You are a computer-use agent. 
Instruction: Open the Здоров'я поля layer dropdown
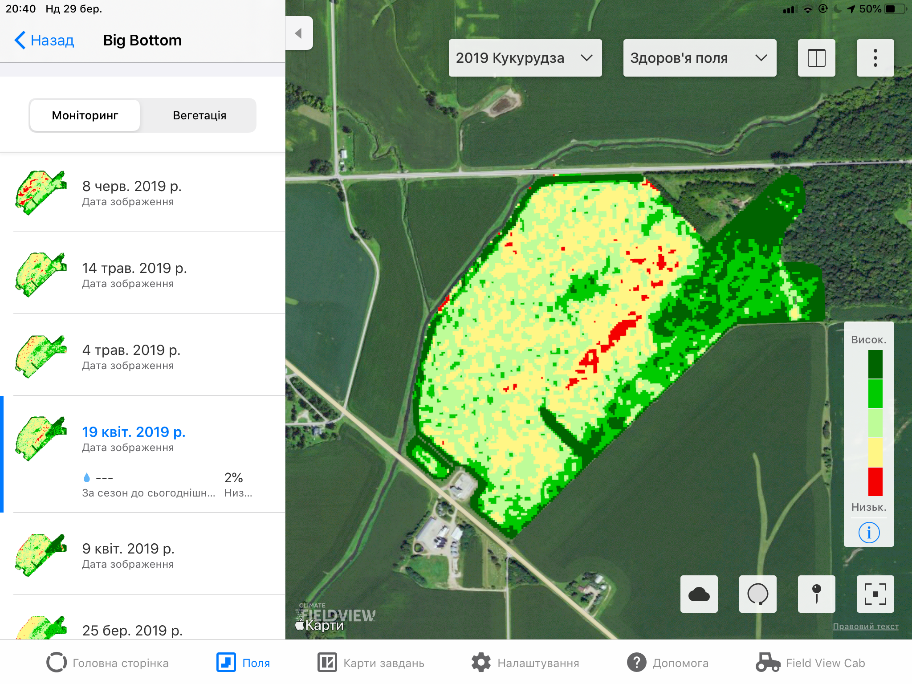700,58
